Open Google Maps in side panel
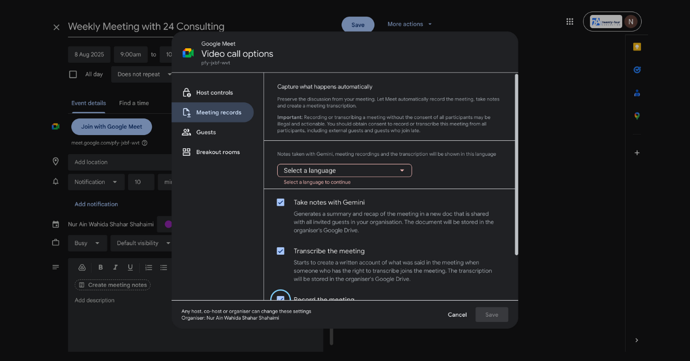The width and height of the screenshot is (690, 361). (637, 116)
